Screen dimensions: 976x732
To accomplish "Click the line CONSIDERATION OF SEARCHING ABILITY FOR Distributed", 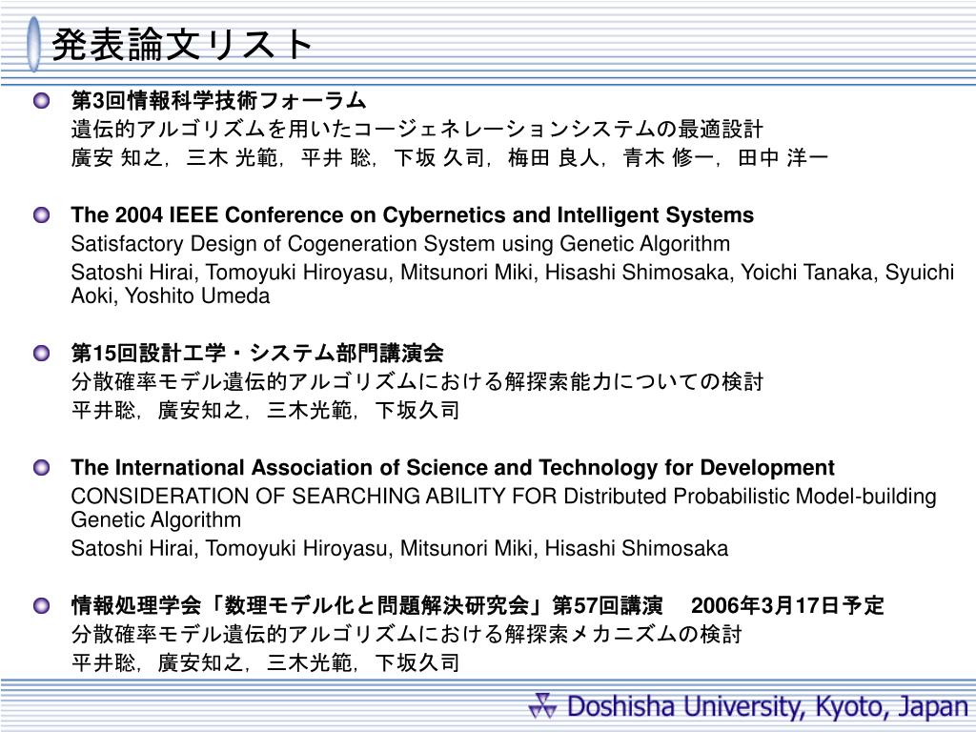I will coord(503,496).
